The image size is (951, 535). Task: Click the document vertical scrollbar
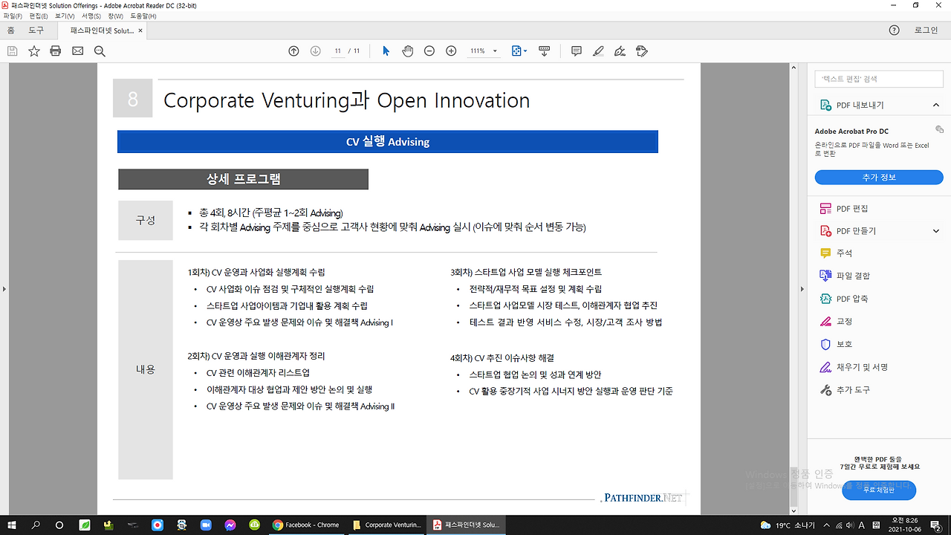pyautogui.click(x=793, y=289)
